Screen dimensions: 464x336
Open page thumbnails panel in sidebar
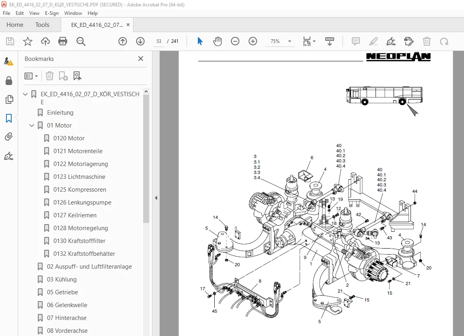[x=9, y=99]
